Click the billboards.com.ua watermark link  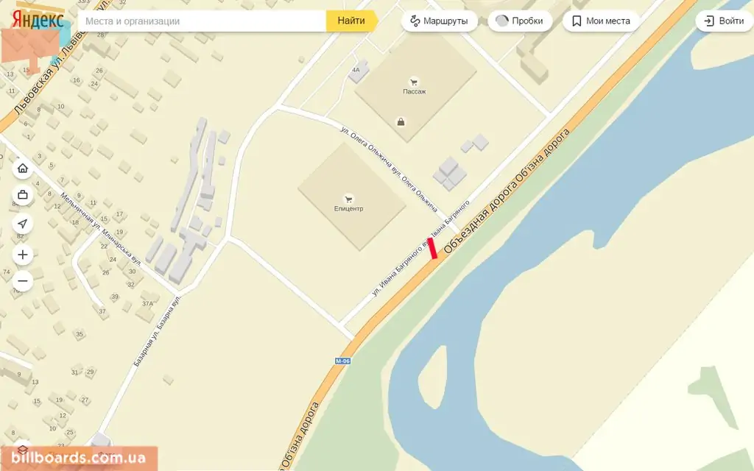[78, 458]
